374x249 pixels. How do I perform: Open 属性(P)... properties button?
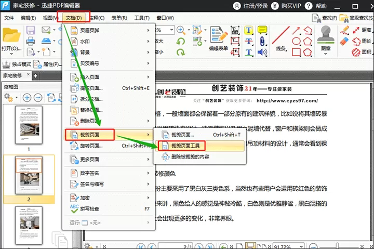pos(47,64)
